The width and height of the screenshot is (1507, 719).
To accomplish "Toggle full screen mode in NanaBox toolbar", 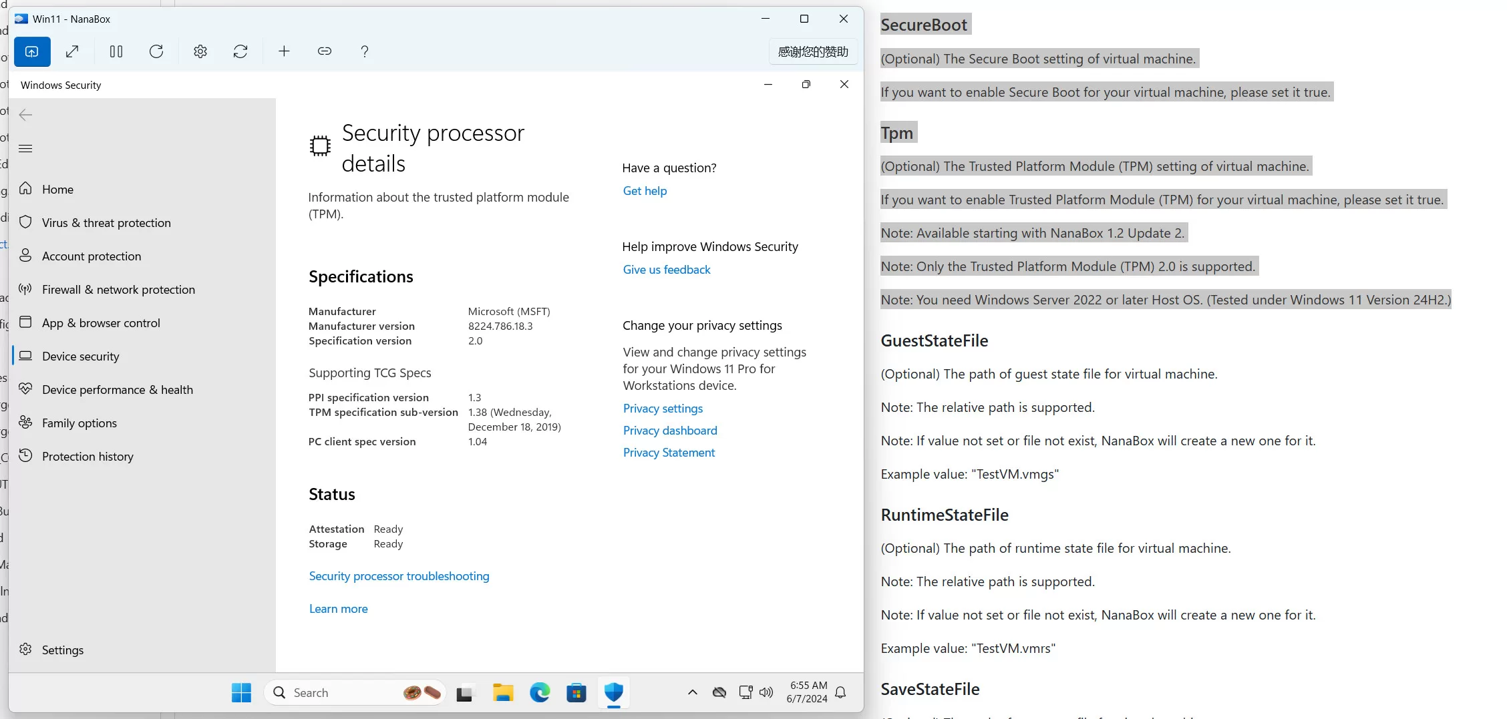I will tap(73, 51).
